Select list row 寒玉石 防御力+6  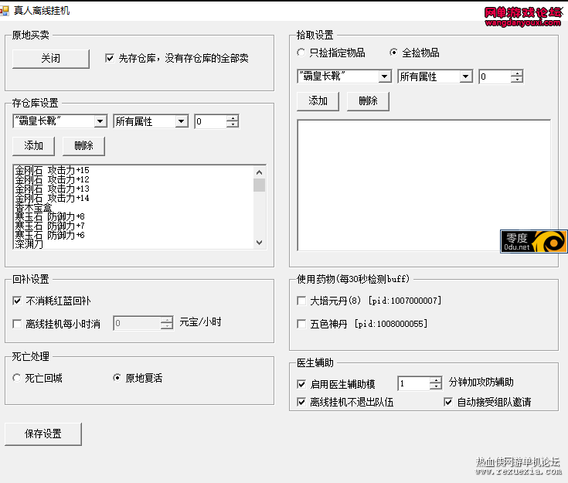[x=134, y=235]
